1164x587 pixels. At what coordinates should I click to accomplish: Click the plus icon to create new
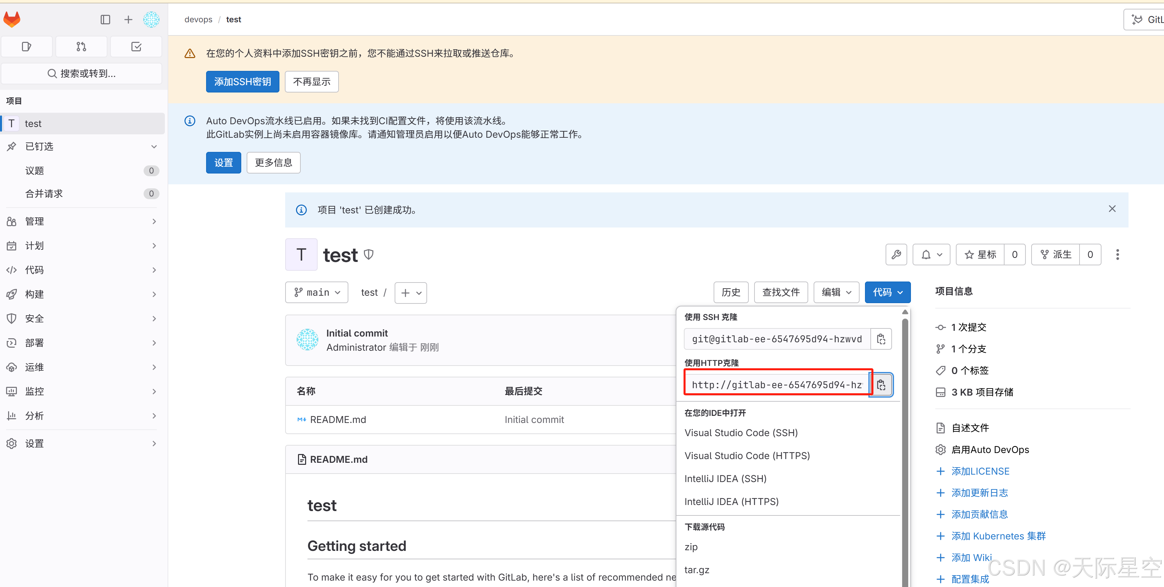(128, 20)
